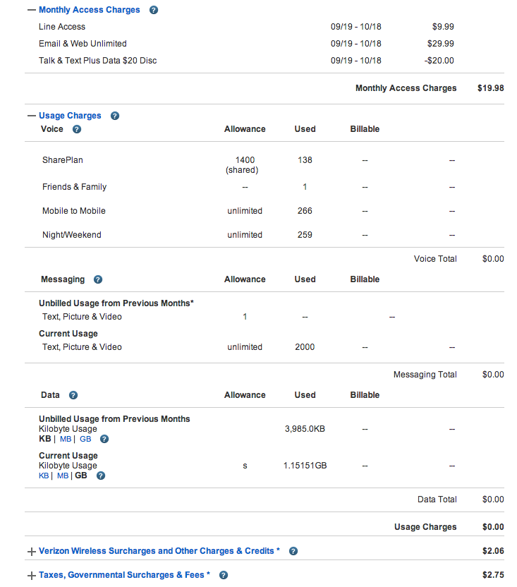This screenshot has width=517, height=587.
Task: Show current data usage in KB
Action: 44,476
